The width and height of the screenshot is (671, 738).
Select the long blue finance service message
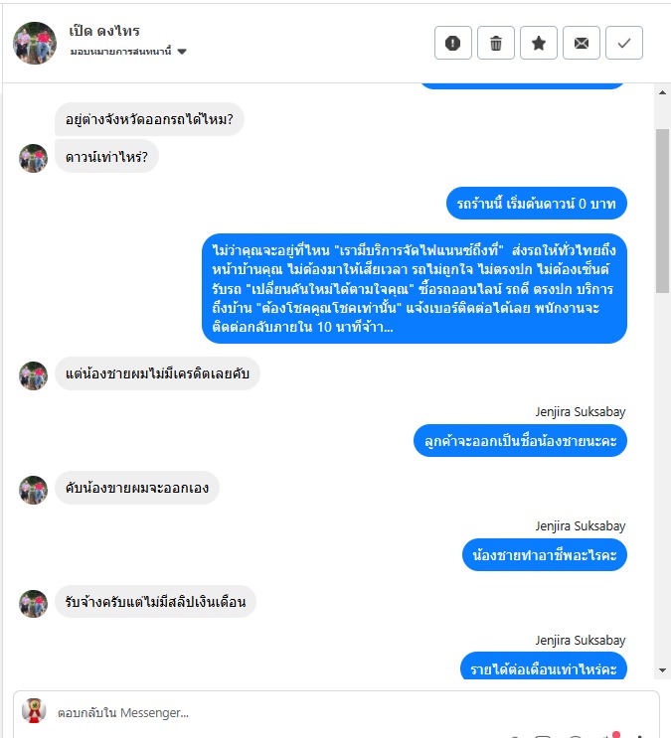pos(415,288)
